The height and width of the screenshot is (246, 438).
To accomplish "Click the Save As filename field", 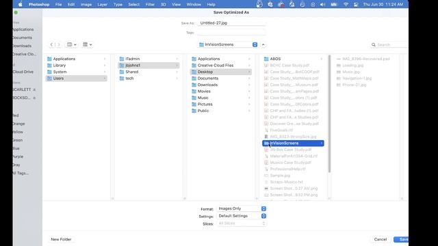I will [x=231, y=23].
